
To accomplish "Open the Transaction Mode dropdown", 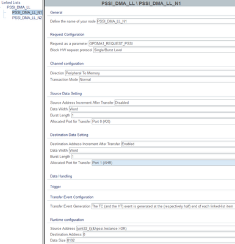I will point(157,79).
